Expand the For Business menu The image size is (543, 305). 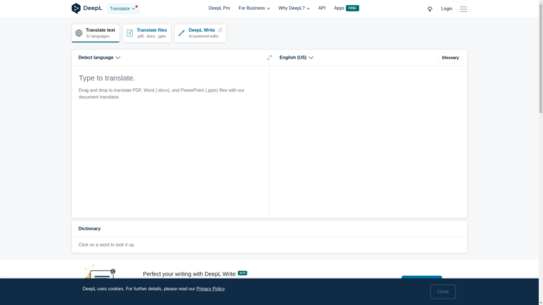tap(254, 8)
